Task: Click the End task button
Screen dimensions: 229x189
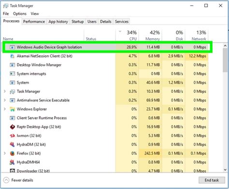Action: click(x=212, y=180)
